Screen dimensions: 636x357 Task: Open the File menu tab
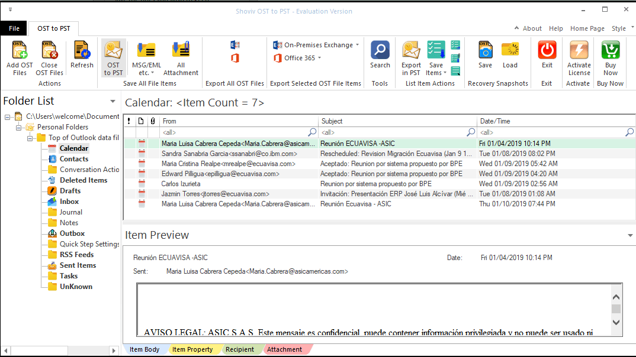(14, 28)
